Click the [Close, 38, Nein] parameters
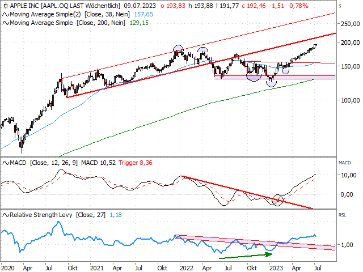This screenshot has height=272, width=363. point(107,14)
